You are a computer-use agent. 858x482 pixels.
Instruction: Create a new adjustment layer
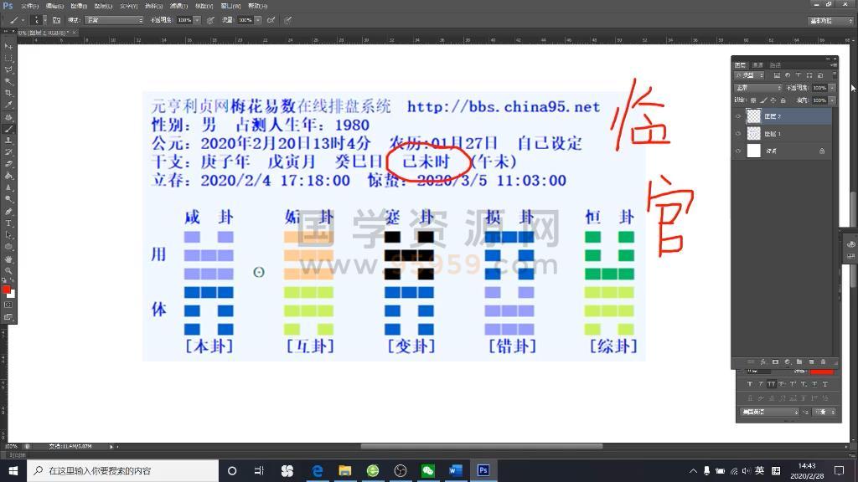pyautogui.click(x=787, y=361)
